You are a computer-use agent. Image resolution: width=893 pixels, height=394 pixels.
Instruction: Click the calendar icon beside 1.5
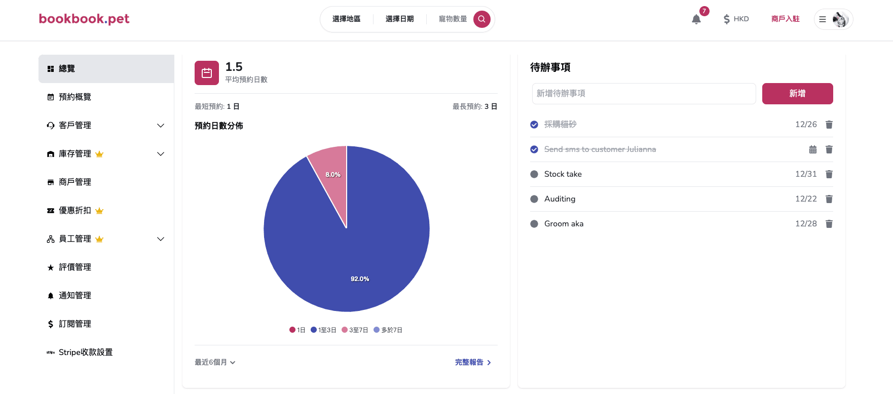[207, 73]
